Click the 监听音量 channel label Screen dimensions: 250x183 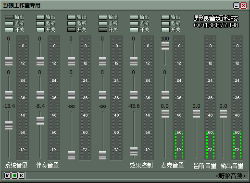205,166
